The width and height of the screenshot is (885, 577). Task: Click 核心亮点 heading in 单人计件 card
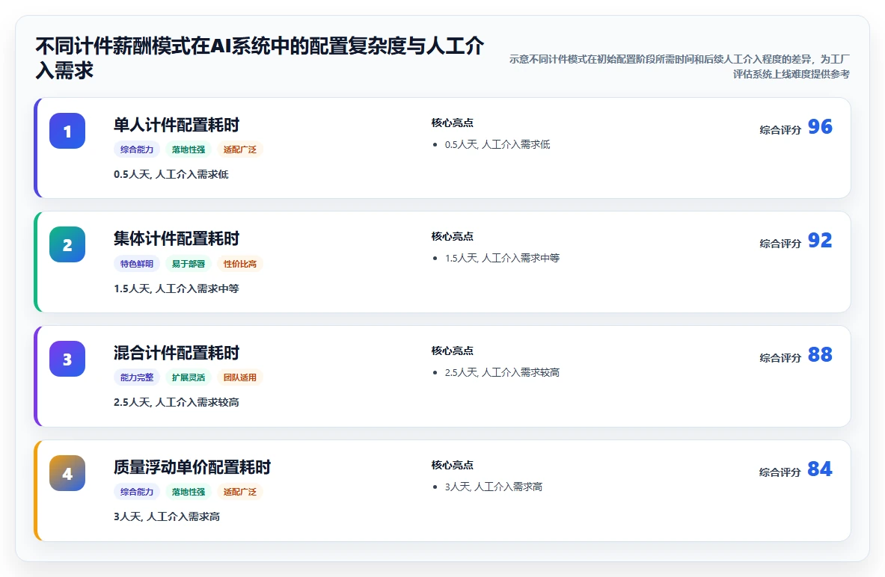click(452, 123)
